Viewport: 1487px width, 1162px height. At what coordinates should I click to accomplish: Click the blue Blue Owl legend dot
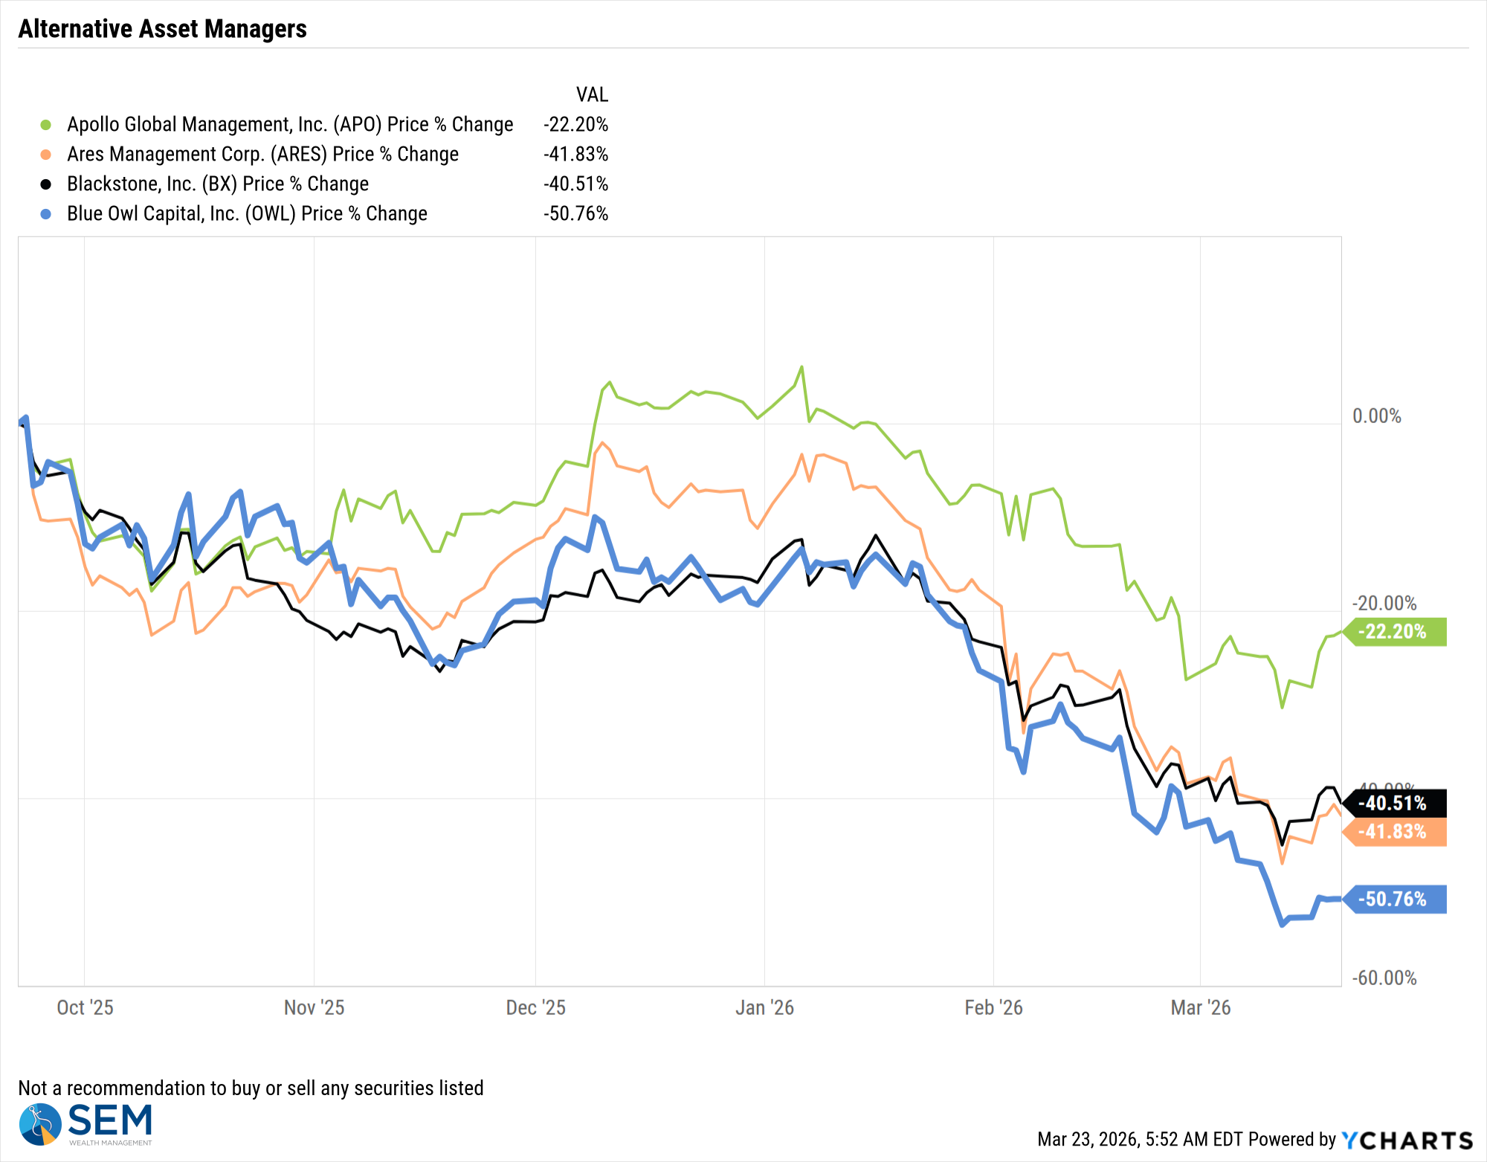pos(46,214)
